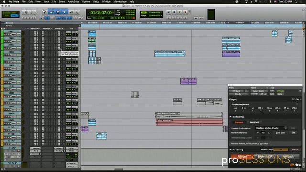This screenshot has height=172, width=306.
Task: Click the 0 Objects button
Action: click(x=295, y=150)
